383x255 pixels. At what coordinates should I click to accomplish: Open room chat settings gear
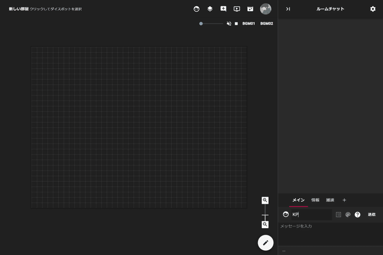[x=373, y=9]
